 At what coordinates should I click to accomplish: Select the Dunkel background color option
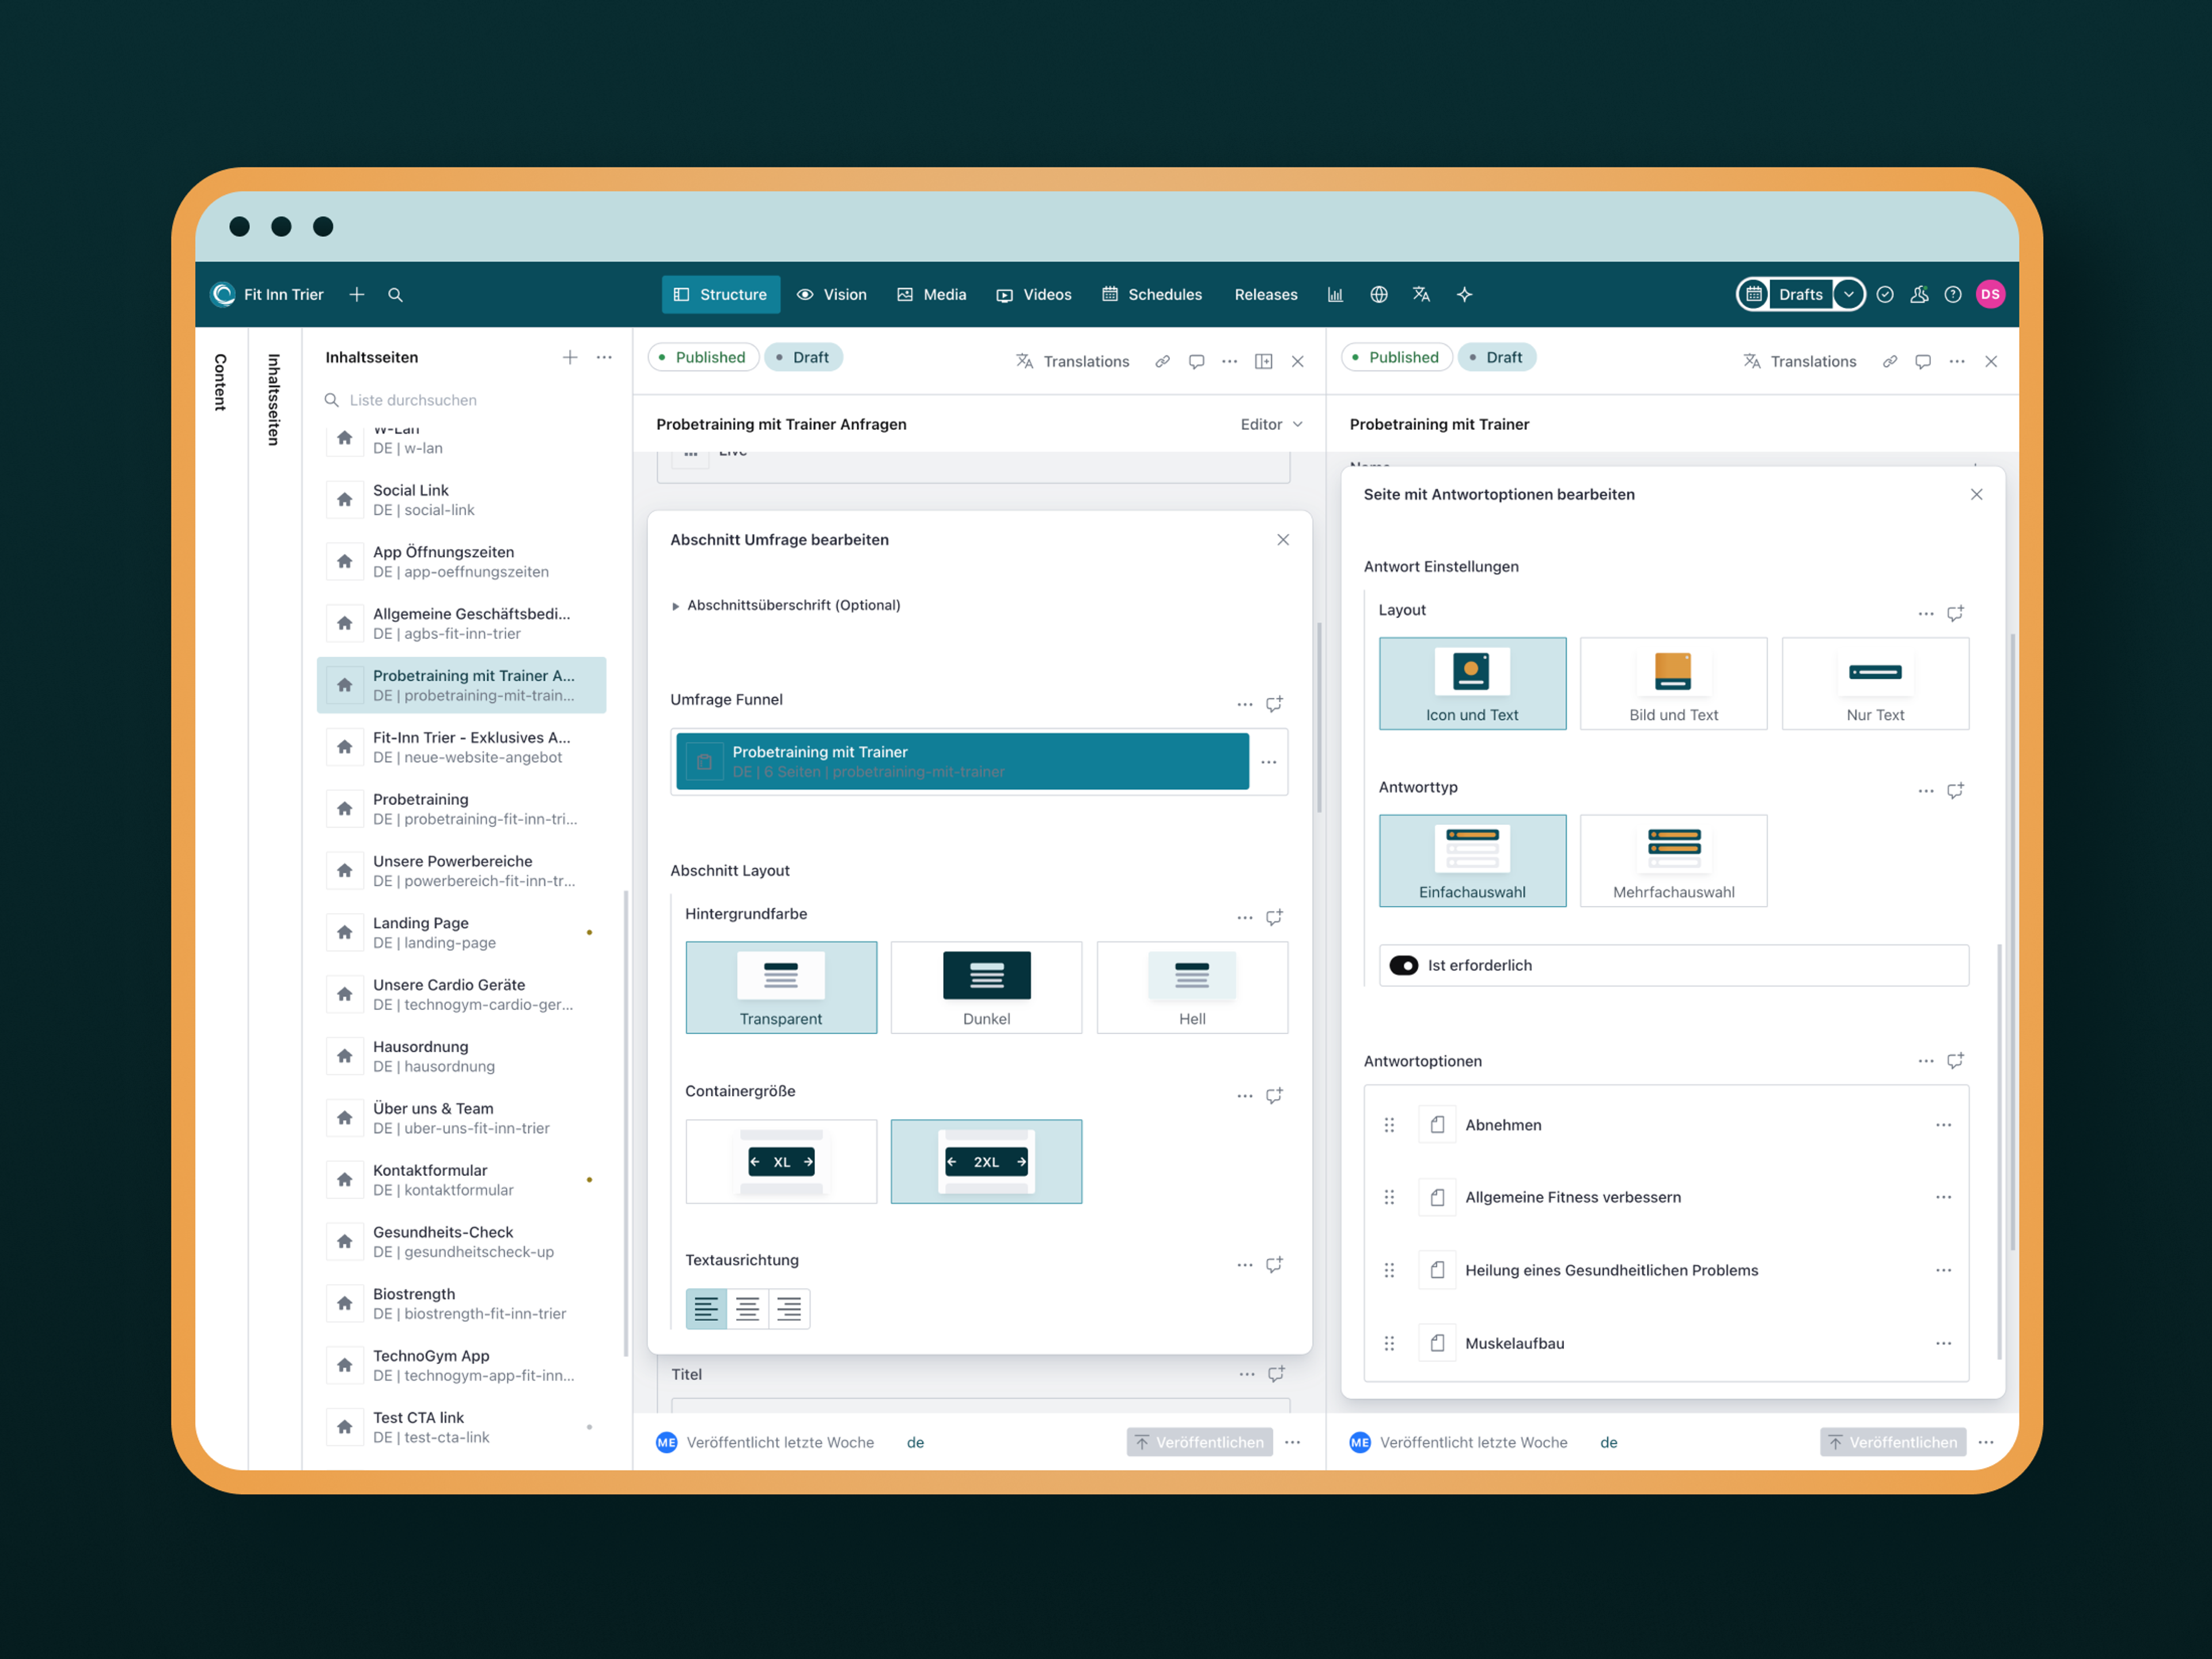[x=986, y=987]
